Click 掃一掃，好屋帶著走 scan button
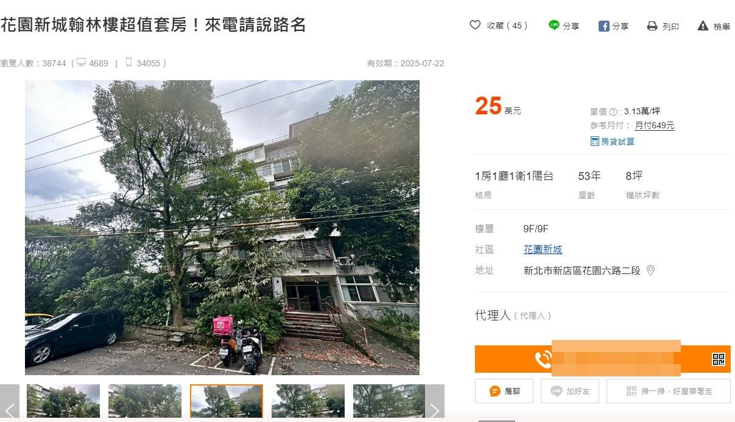 (x=669, y=391)
